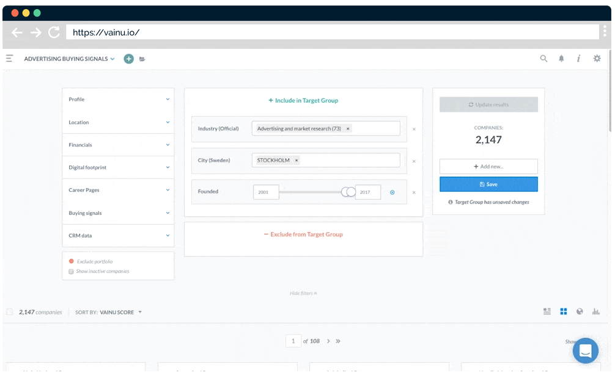Open the chat support bubble

tap(585, 351)
